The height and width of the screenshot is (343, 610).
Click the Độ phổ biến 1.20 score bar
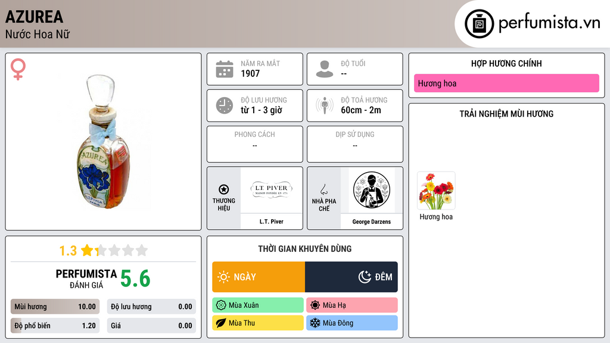click(55, 326)
